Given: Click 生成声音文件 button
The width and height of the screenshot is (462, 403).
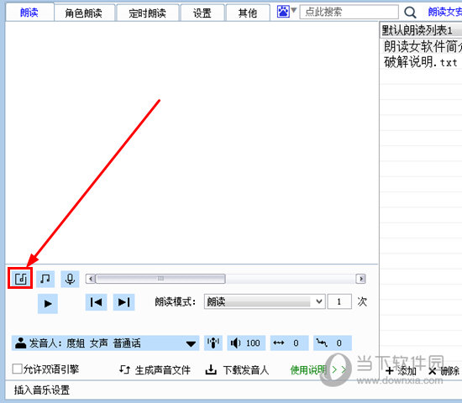Looking at the screenshot, I should pyautogui.click(x=155, y=370).
